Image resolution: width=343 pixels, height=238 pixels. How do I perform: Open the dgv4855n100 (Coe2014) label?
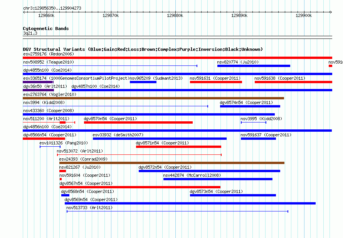click(47, 70)
